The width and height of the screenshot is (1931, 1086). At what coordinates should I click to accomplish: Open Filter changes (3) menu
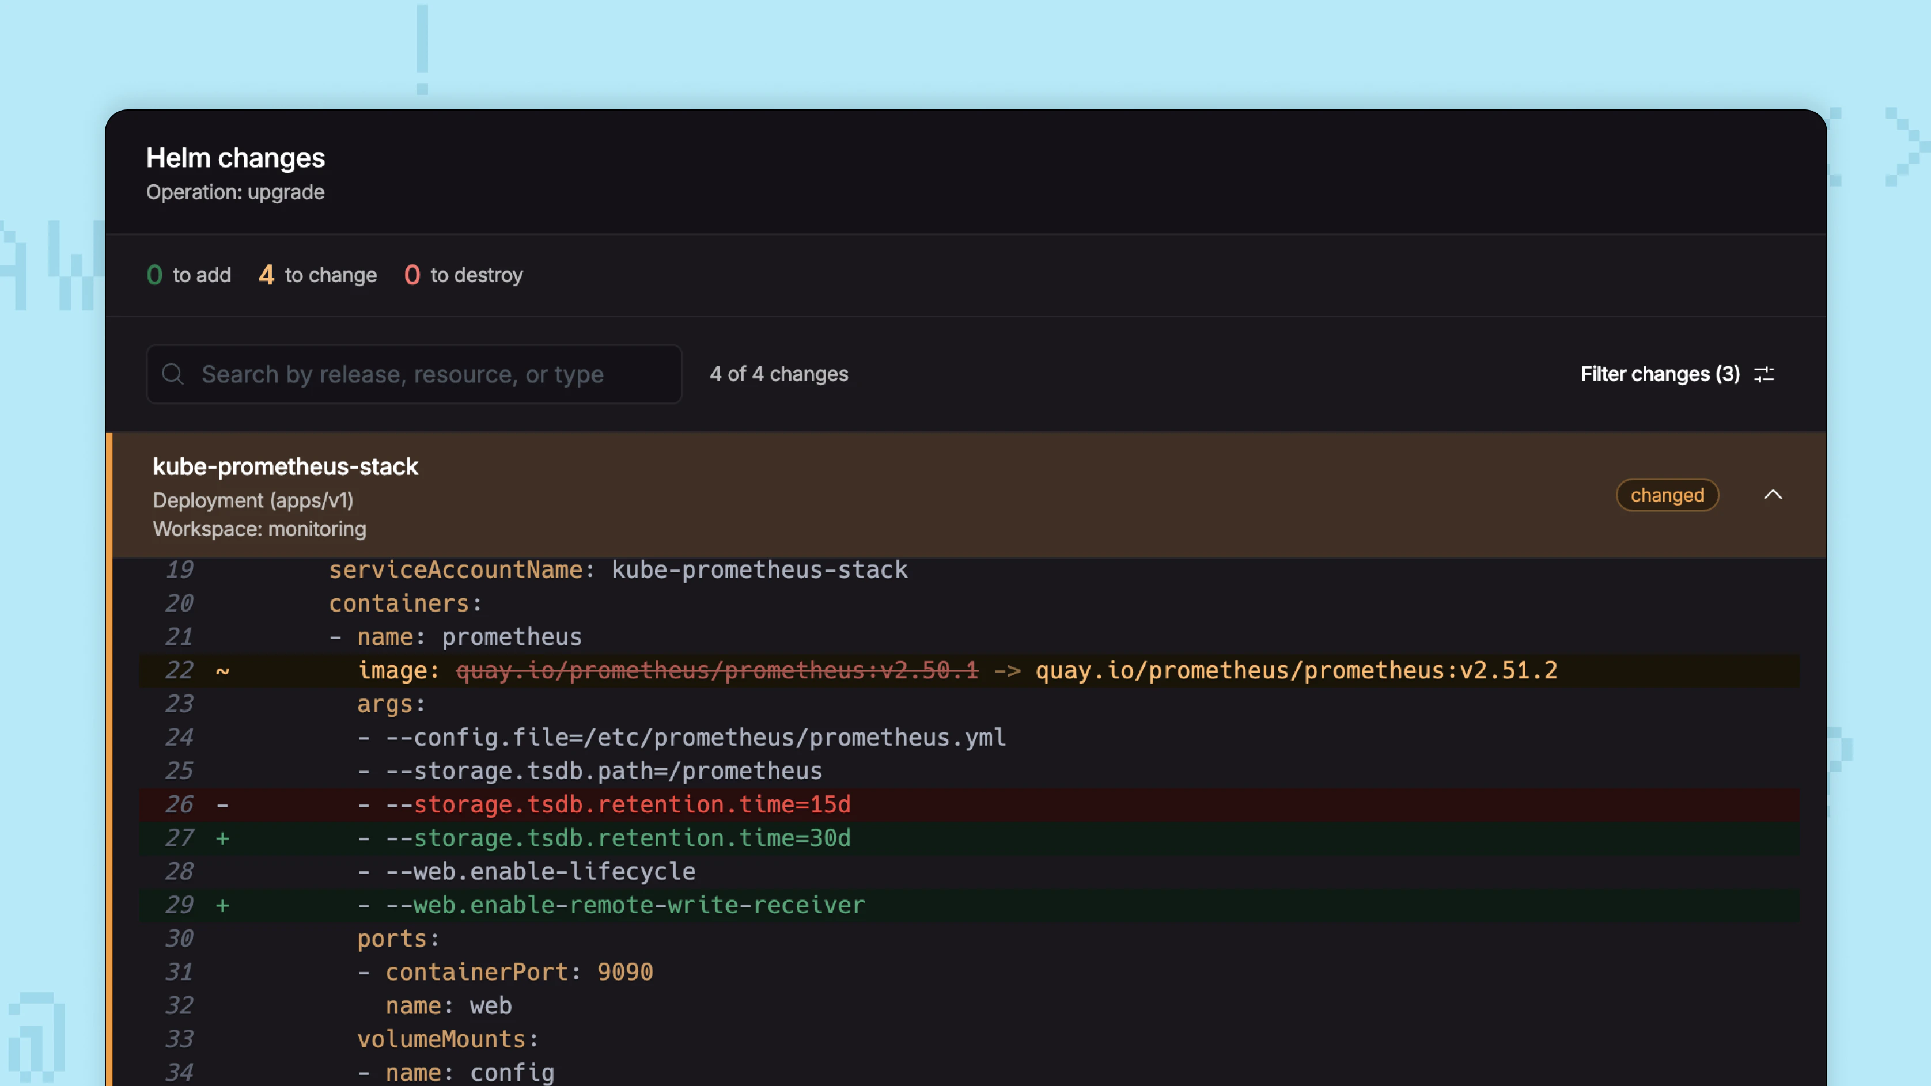pyautogui.click(x=1660, y=374)
